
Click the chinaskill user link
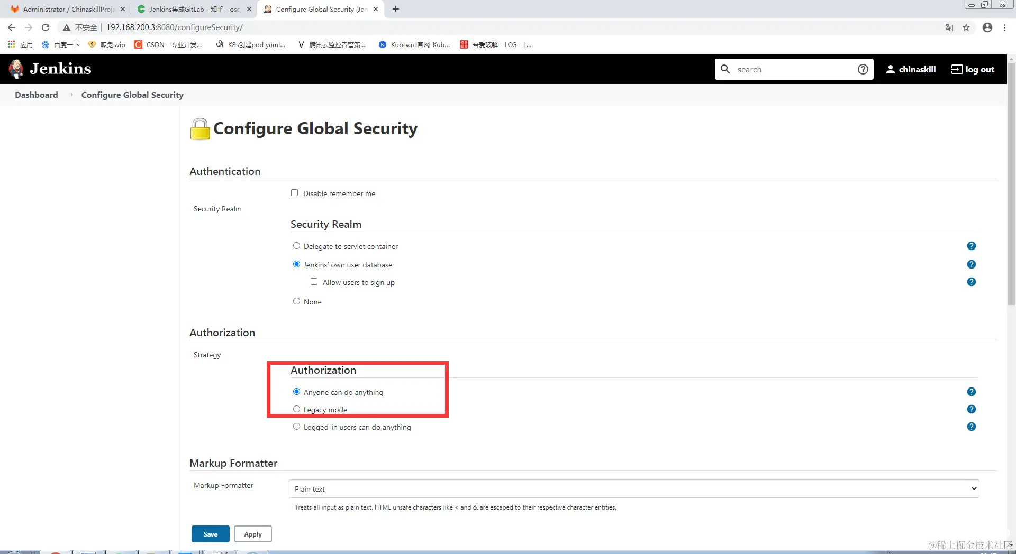911,69
